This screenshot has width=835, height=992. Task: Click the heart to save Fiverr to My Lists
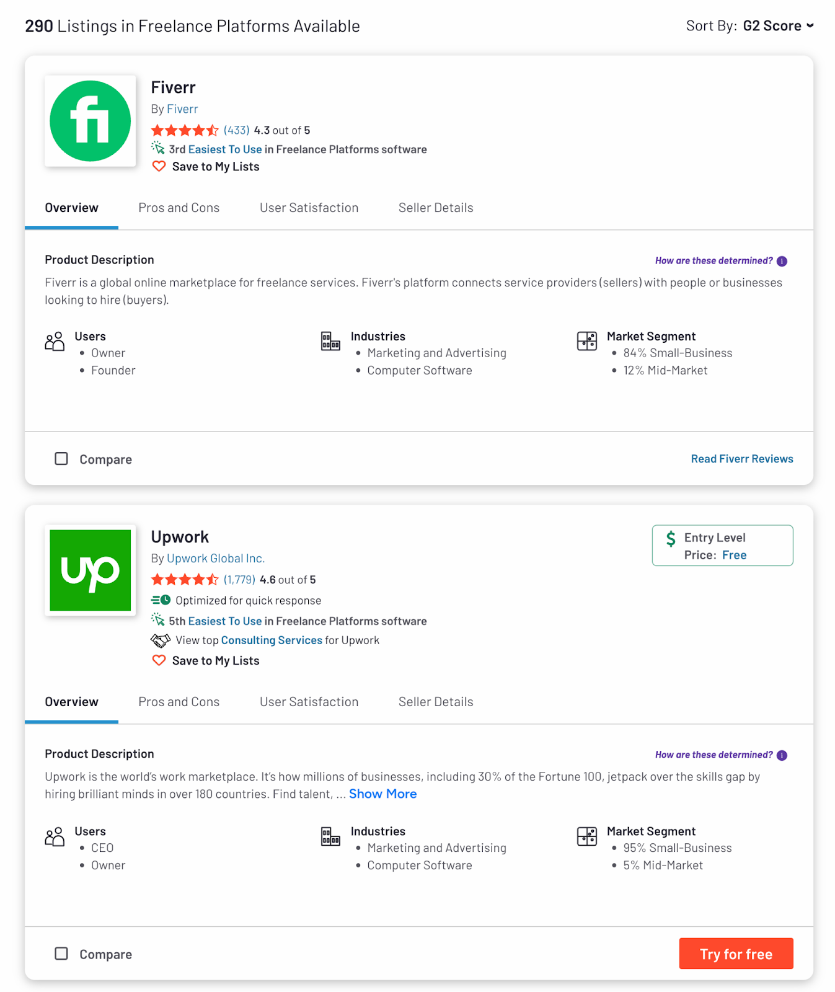tap(159, 166)
